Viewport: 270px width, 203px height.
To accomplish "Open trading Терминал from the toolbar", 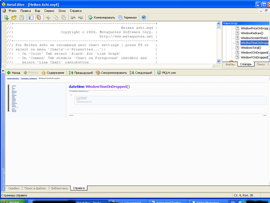I will [x=127, y=17].
